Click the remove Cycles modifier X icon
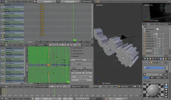Image resolution: width=171 pixels, height=100 pixels. [x=91, y=64]
